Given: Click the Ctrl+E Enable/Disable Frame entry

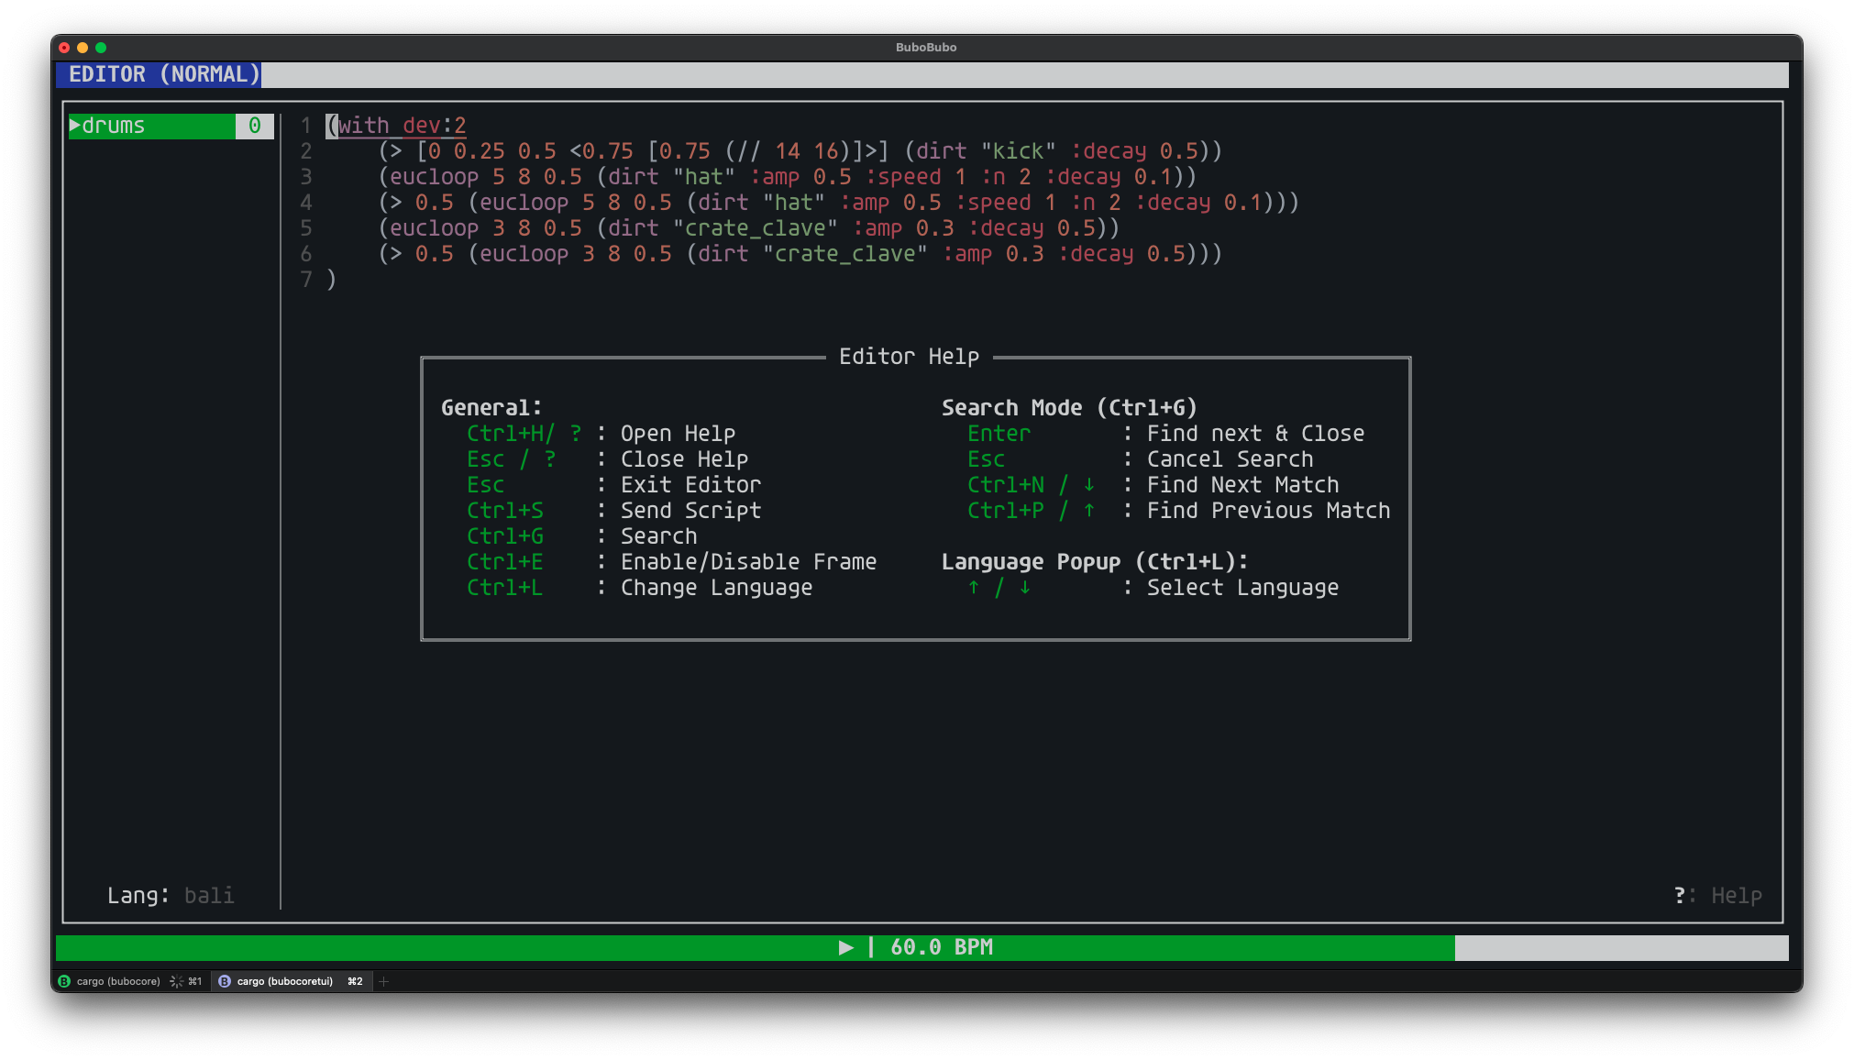Looking at the screenshot, I should pyautogui.click(x=671, y=561).
